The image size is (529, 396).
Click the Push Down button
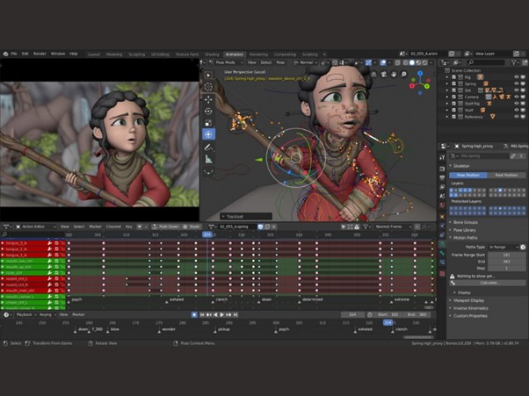[x=165, y=227]
